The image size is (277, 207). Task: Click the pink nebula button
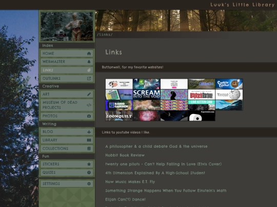pos(147,116)
